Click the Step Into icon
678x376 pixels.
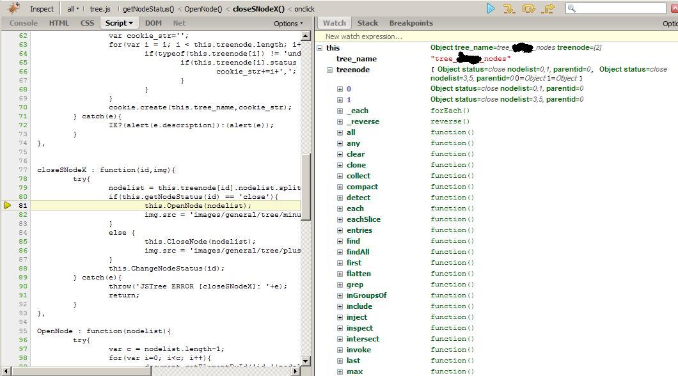(509, 8)
